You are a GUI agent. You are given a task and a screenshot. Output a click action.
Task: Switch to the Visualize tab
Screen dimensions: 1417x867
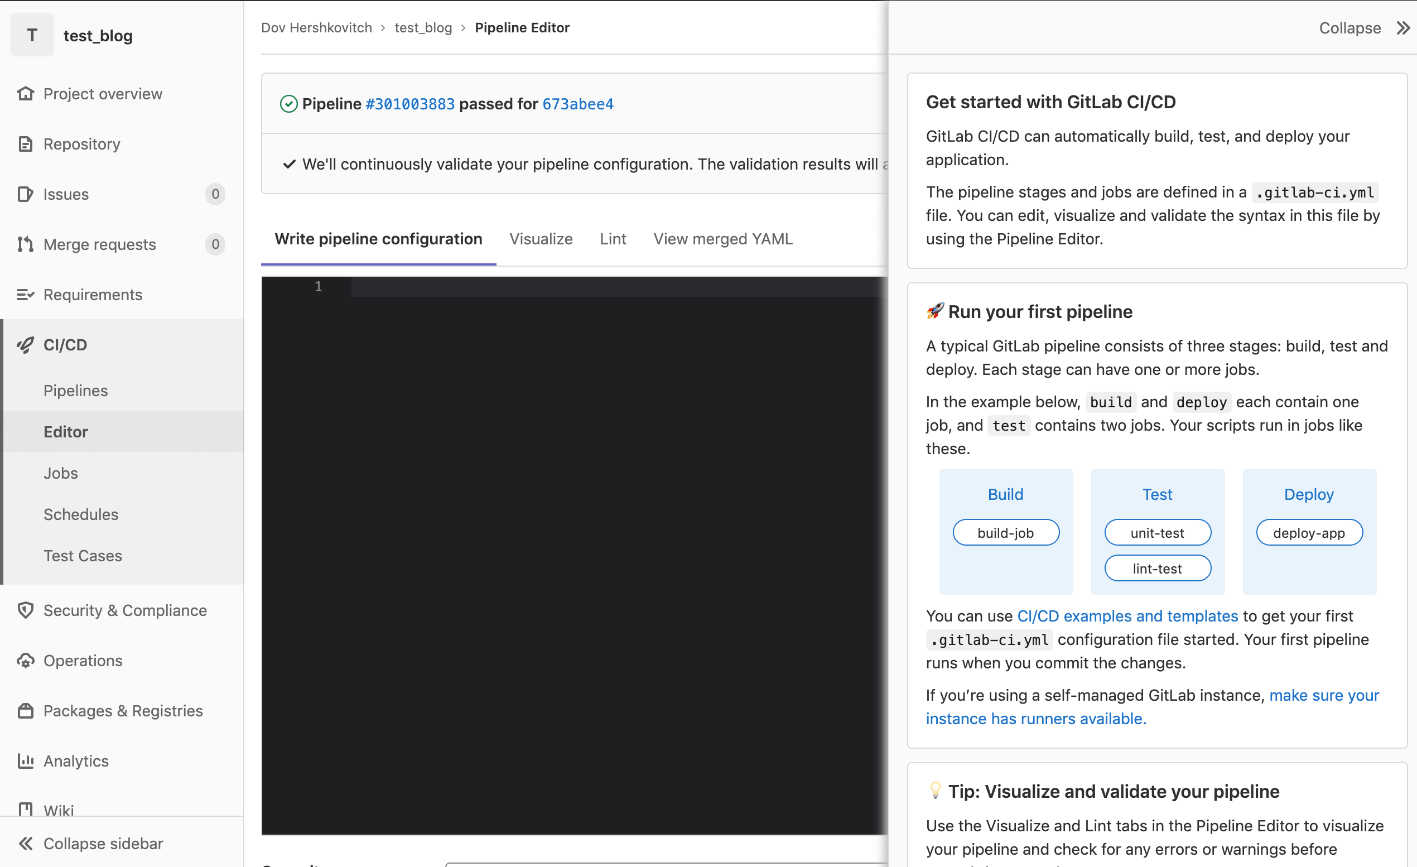[x=541, y=239]
